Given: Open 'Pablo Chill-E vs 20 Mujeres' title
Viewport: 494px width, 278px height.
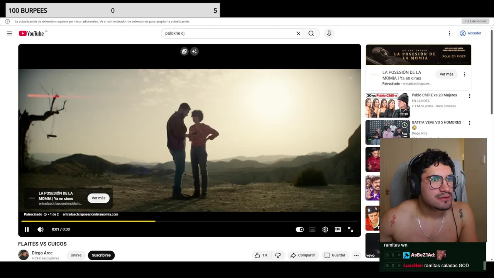Looking at the screenshot, I should click(434, 95).
